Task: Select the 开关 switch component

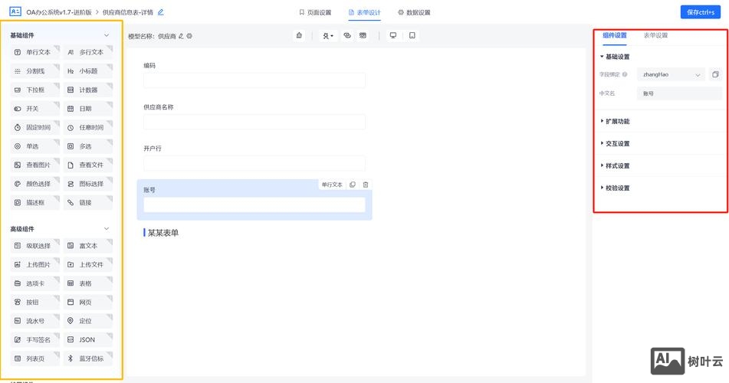Action: (x=36, y=109)
